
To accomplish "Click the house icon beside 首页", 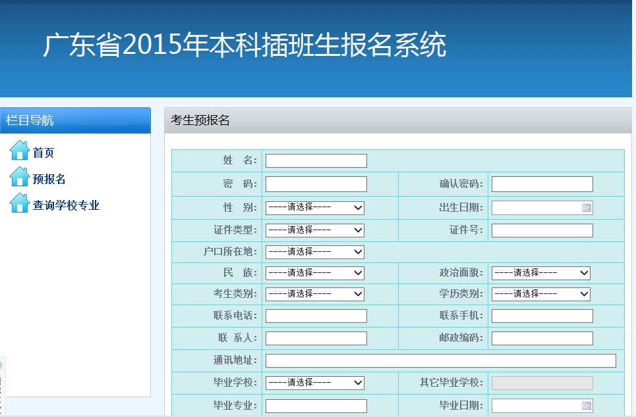I will coord(19,151).
